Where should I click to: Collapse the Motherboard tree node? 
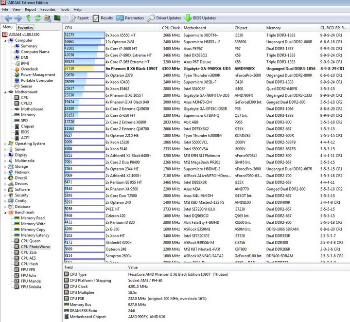pyautogui.click(x=5, y=92)
